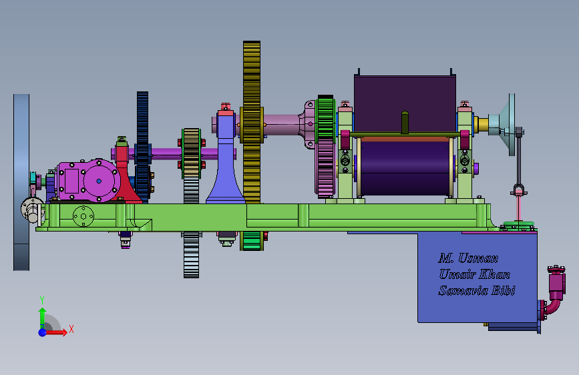
Task: Select the magenta gearbox housing
Action: click(x=87, y=181)
